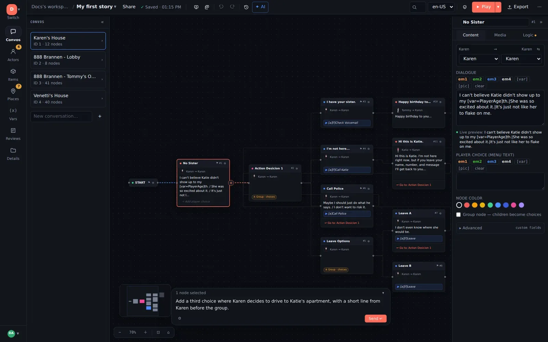Open the listener Karen dropdown
The height and width of the screenshot is (342, 548).
[x=521, y=59]
